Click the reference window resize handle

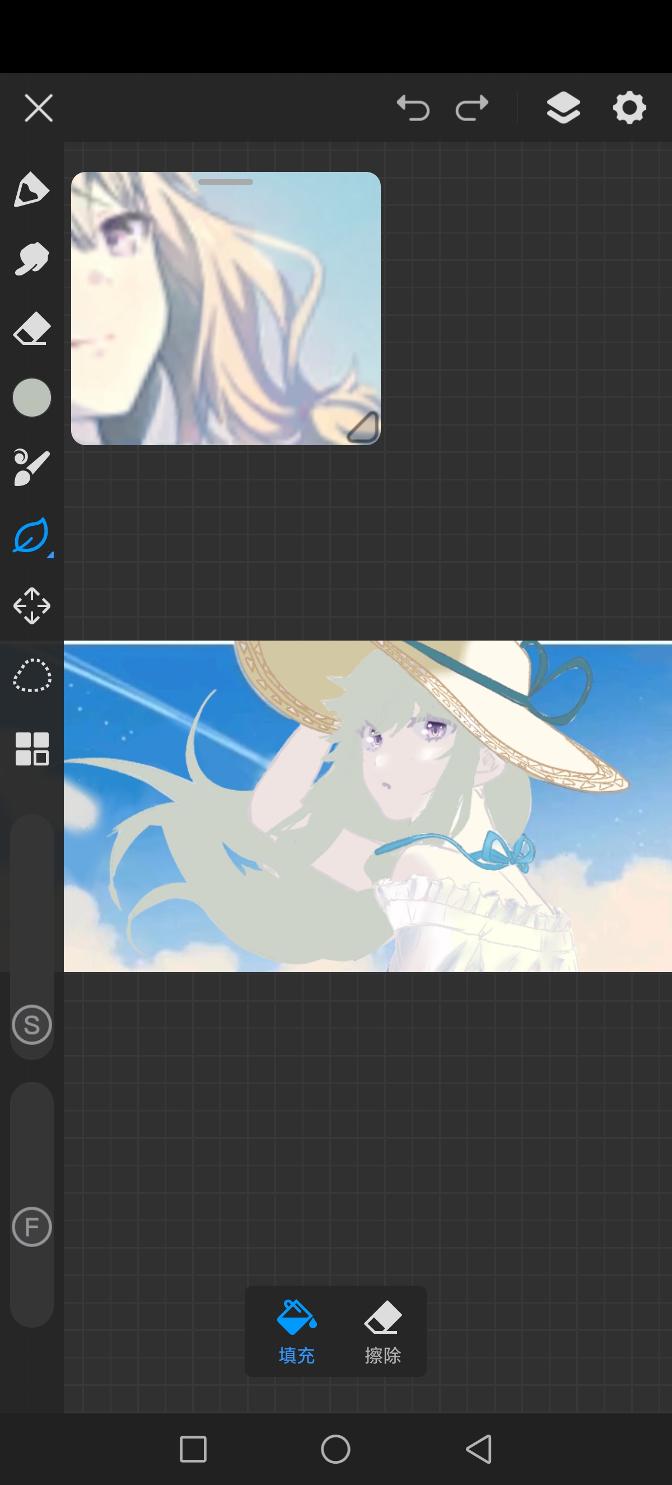pos(363,427)
